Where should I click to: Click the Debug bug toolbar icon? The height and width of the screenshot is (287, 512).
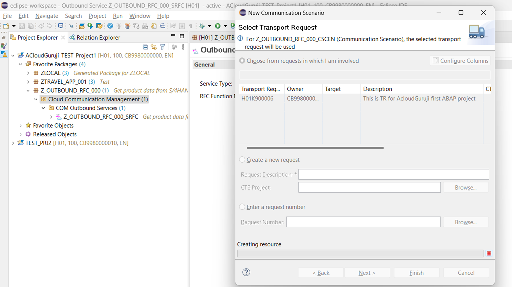point(202,26)
